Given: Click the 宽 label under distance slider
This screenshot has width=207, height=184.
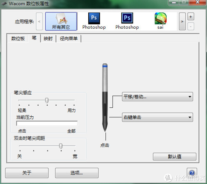Looking at the screenshot, I should [75, 156].
